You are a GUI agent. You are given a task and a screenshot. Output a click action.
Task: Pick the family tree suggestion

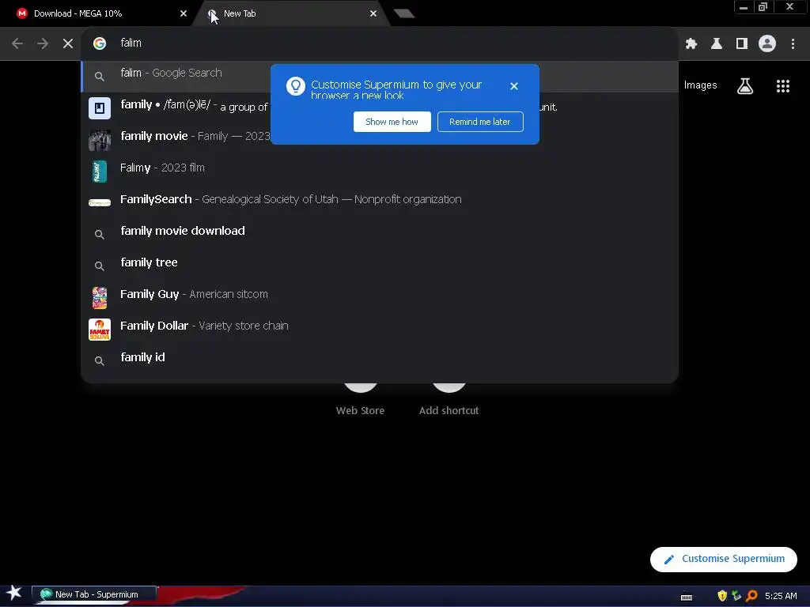click(x=380, y=266)
